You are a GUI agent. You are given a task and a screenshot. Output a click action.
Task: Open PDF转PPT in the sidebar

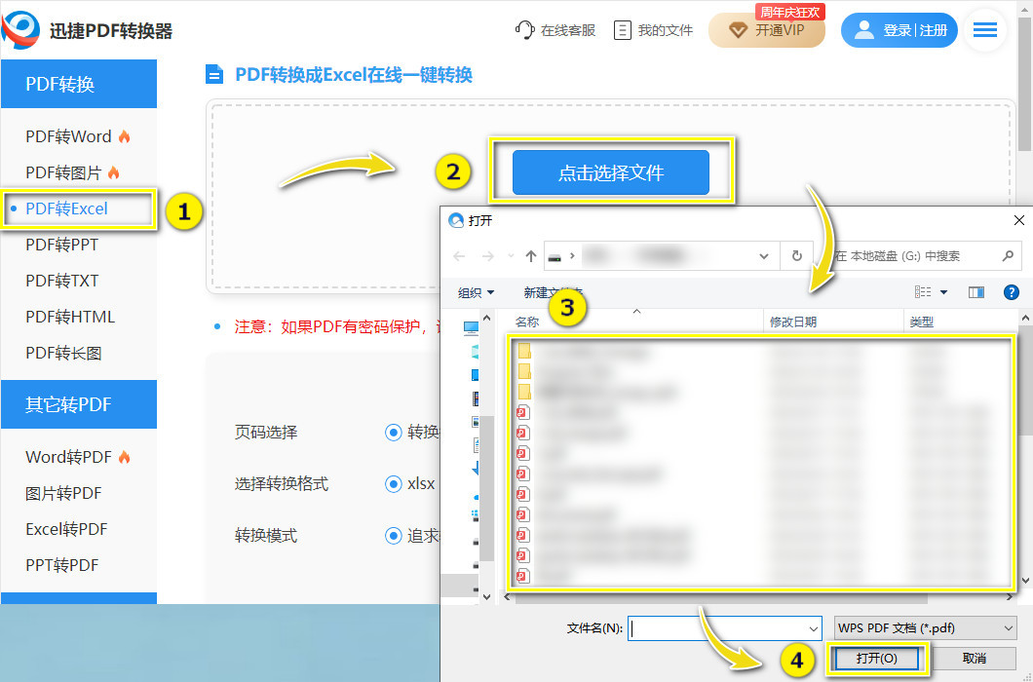62,245
